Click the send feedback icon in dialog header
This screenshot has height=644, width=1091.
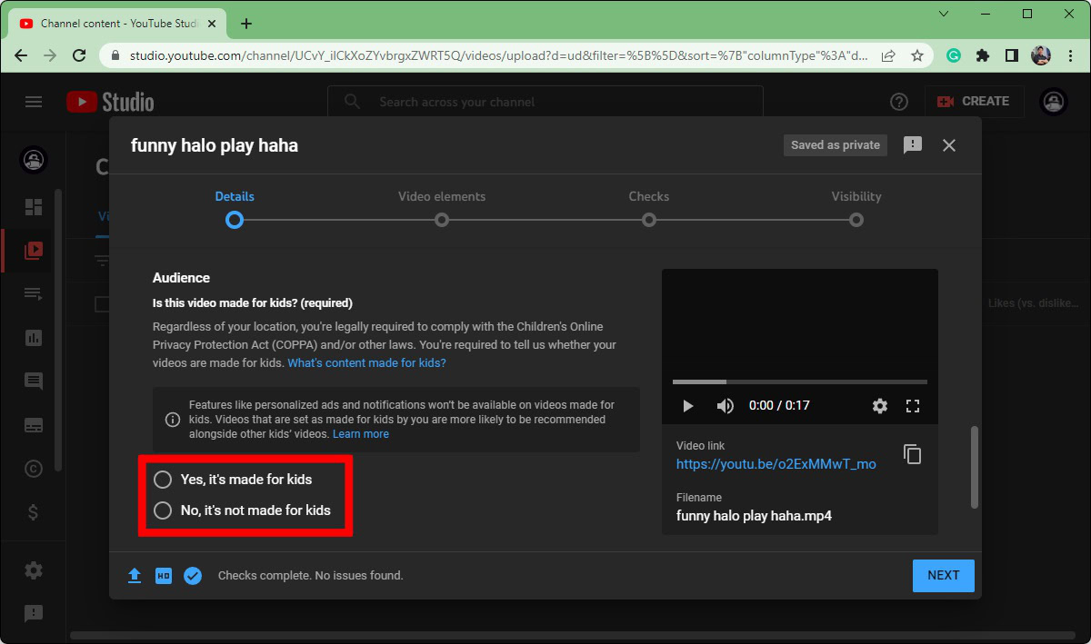(x=913, y=145)
